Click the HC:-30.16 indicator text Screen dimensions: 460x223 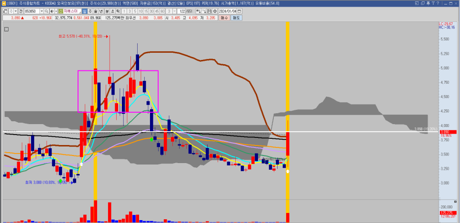coord(447,27)
